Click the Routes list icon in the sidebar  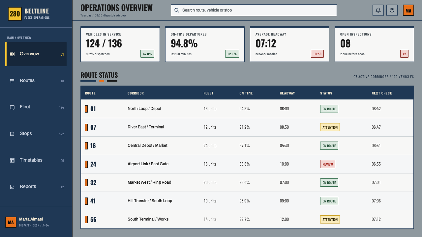click(x=12, y=81)
